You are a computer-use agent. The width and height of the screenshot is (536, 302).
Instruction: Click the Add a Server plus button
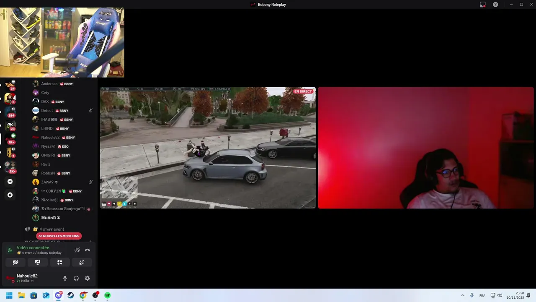point(10,182)
